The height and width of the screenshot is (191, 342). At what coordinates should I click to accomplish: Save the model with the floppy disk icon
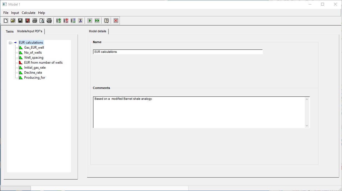pyautogui.click(x=20, y=21)
